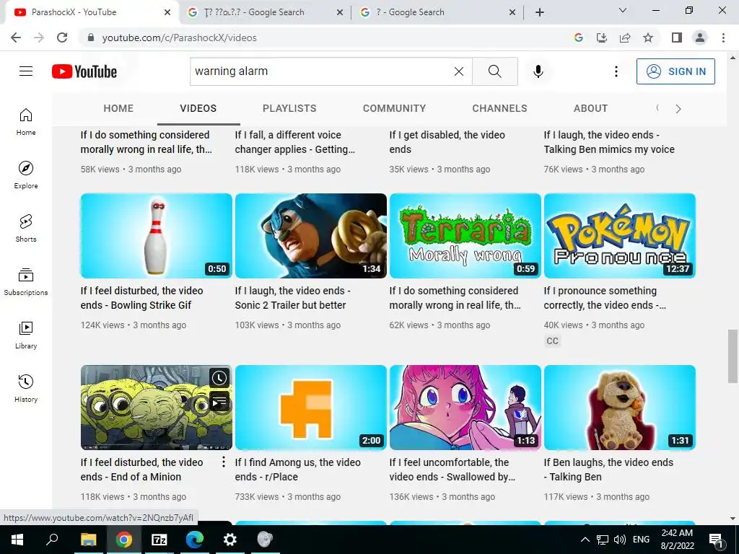Image resolution: width=739 pixels, height=554 pixels.
Task: Start voice search with microphone
Action: 538,71
